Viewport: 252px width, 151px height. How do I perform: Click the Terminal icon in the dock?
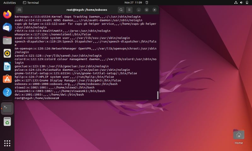click(x=7, y=109)
